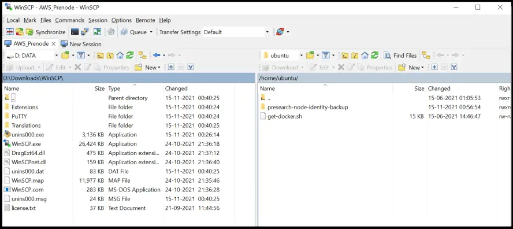Click the Synchronize Browsing icon beside Compare Directories
This screenshot has width=513, height=229.
20,32
